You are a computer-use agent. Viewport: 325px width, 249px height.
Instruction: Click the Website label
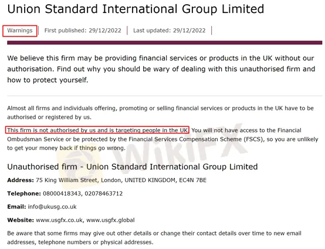[x=21, y=220]
